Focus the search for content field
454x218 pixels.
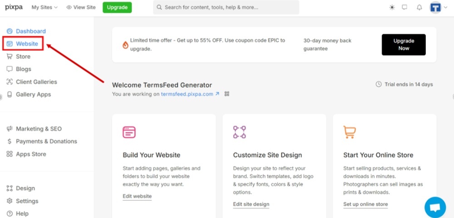[x=226, y=8]
